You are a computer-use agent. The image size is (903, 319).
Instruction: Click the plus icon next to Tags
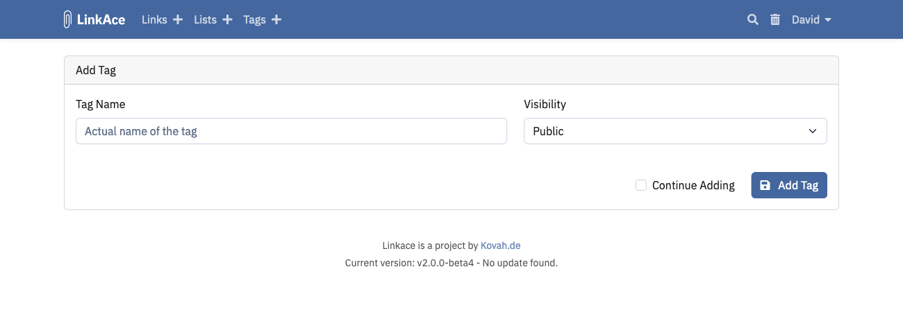pos(276,19)
